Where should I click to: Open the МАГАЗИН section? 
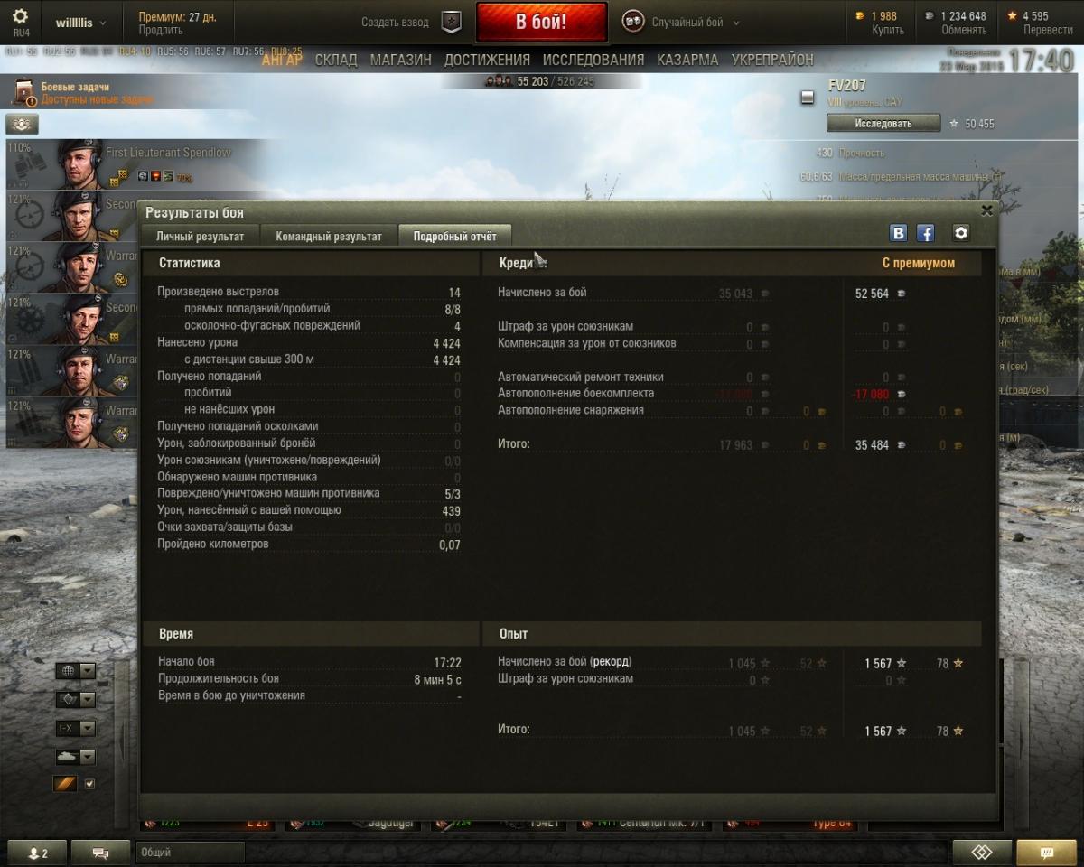[400, 60]
